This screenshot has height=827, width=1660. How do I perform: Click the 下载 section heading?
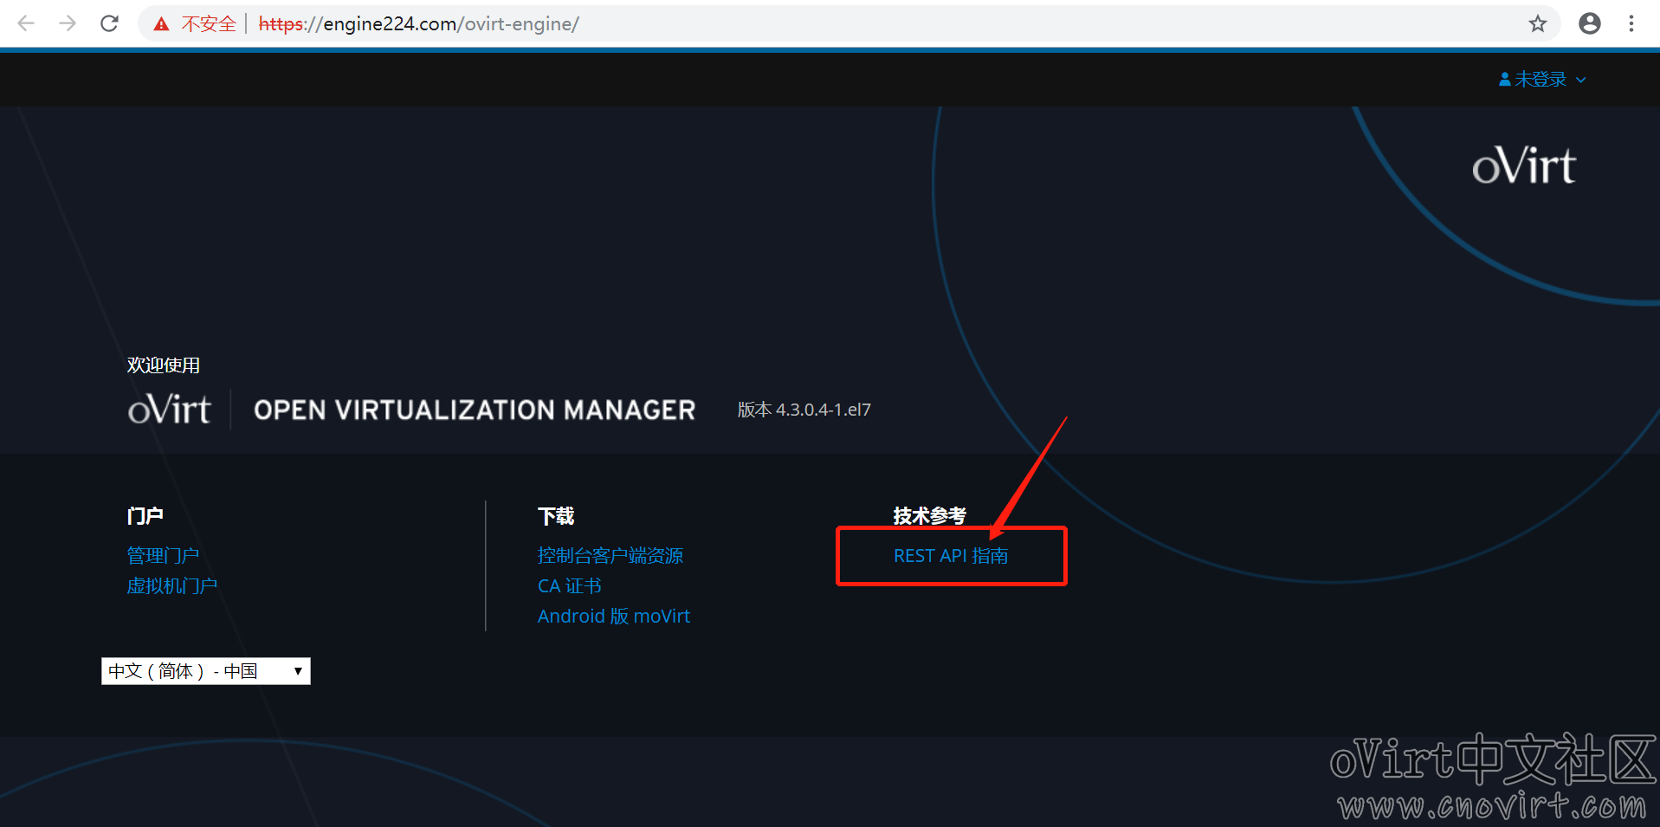click(x=556, y=516)
